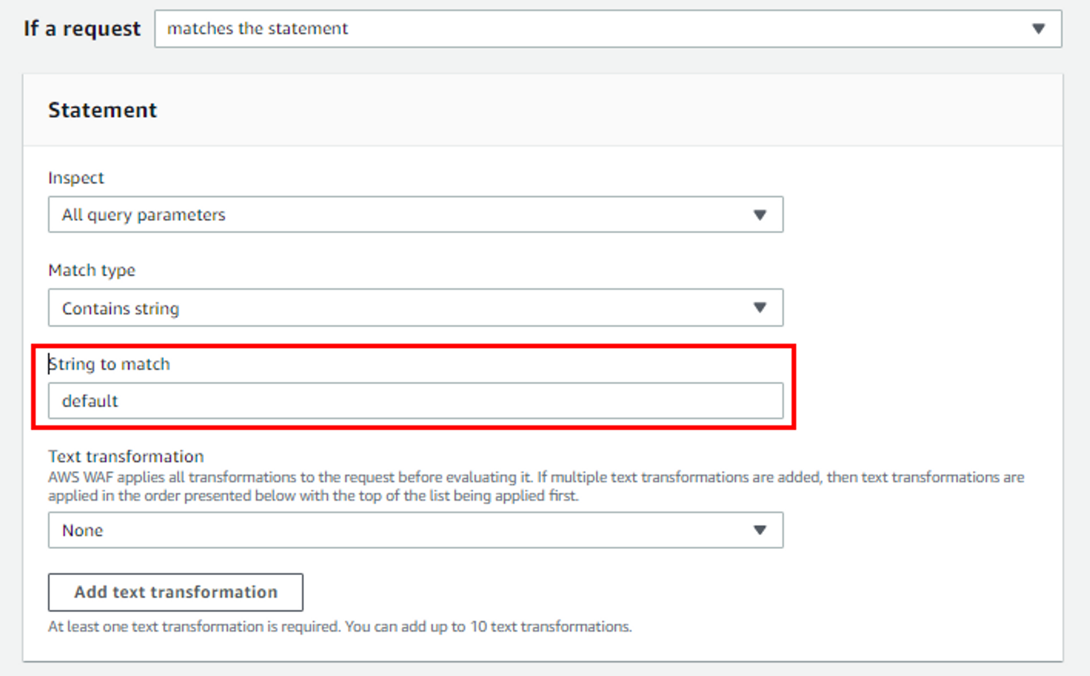Click the Inspect dropdown arrow icon
Image resolution: width=1090 pixels, height=676 pixels.
760,215
